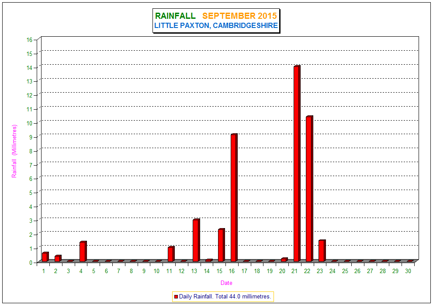This screenshot has width=433, height=305.
Task: Click the y-axis value '16'
Action: (30, 40)
